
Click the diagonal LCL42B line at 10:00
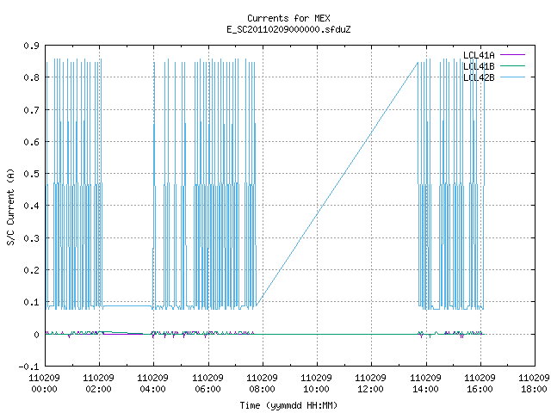(318, 214)
